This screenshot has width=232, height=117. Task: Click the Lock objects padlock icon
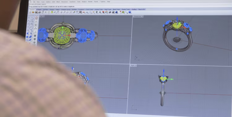[x=100, y=12]
